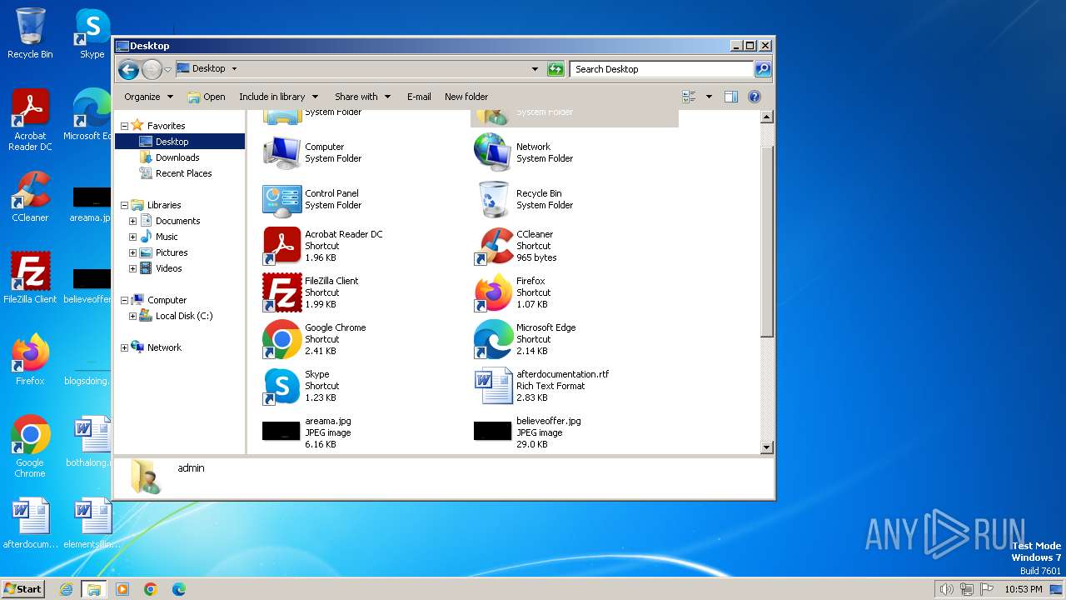Image resolution: width=1066 pixels, height=600 pixels.
Task: Open the Share with menu
Action: [x=362, y=97]
